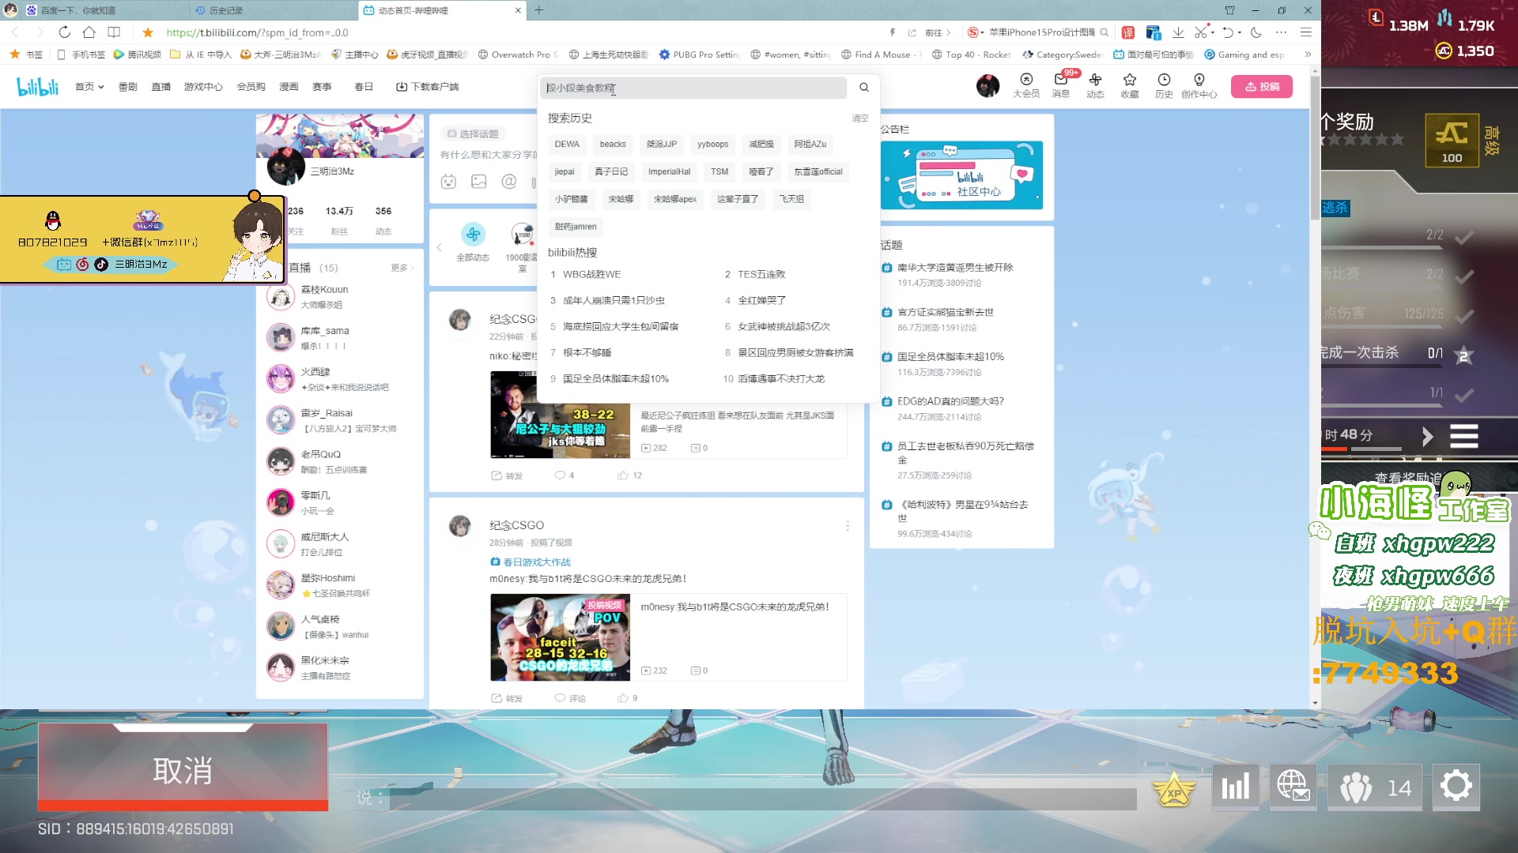1518x853 pixels.
Task: Expand the undo arrow dropdown in browser toolbar
Action: click(1239, 32)
